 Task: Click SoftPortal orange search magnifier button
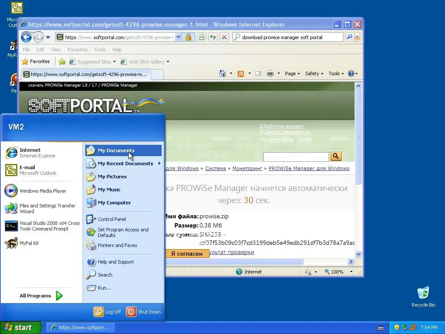pos(336,156)
